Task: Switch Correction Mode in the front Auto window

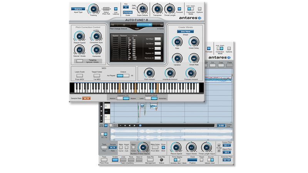Action: point(190,9)
